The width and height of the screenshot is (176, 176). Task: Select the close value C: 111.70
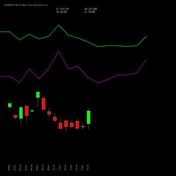[62, 9]
